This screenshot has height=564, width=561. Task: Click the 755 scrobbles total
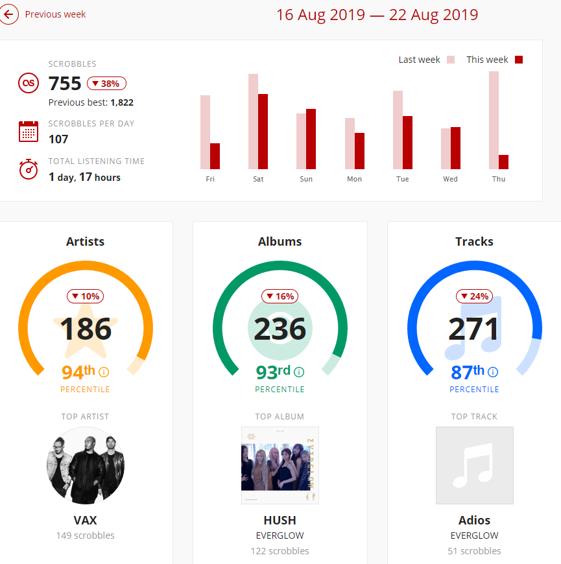pos(65,84)
